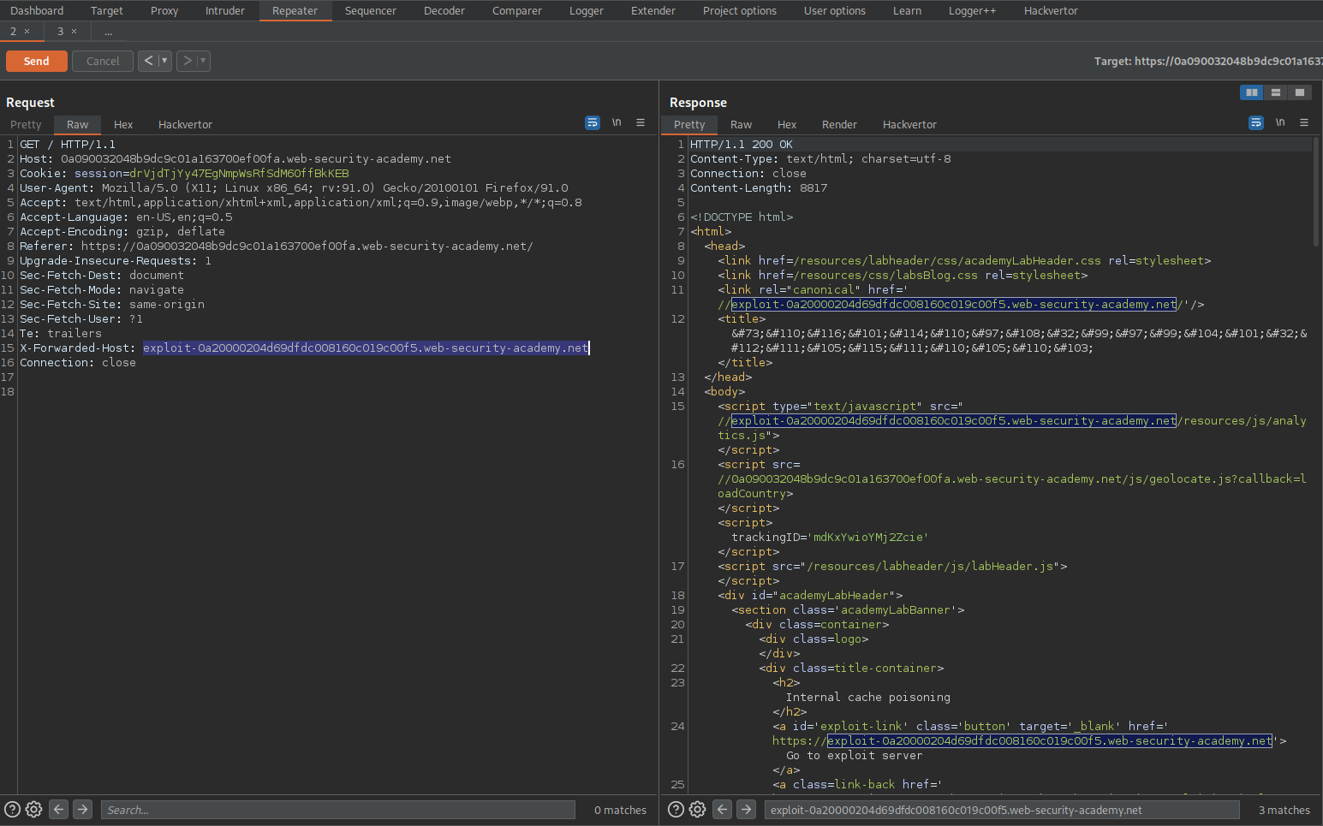Set side-by-side layout view
The image size is (1323, 826).
coord(1252,92)
